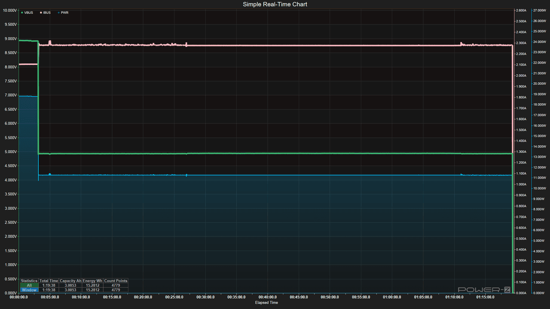The image size is (550, 309).
Task: Click the 15.2812 energy in the Window row
Action: click(93, 290)
